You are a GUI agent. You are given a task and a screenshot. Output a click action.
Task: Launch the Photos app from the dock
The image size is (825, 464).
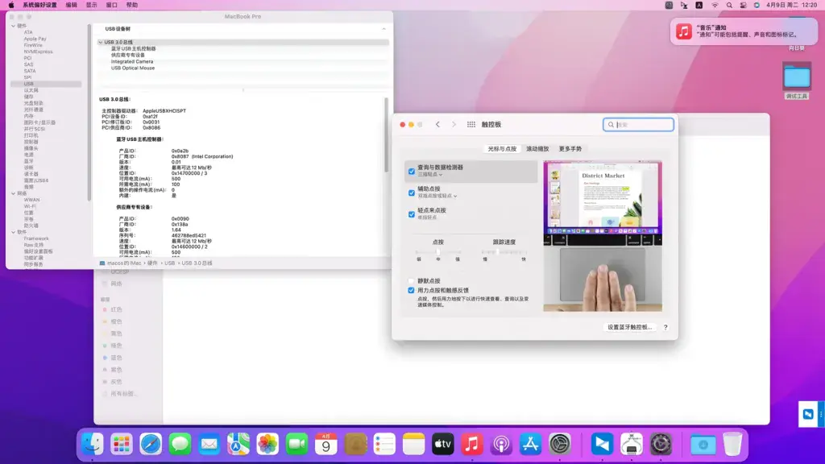(x=267, y=445)
